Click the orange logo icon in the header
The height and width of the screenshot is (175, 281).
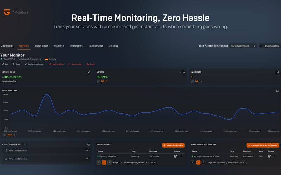coord(7,12)
